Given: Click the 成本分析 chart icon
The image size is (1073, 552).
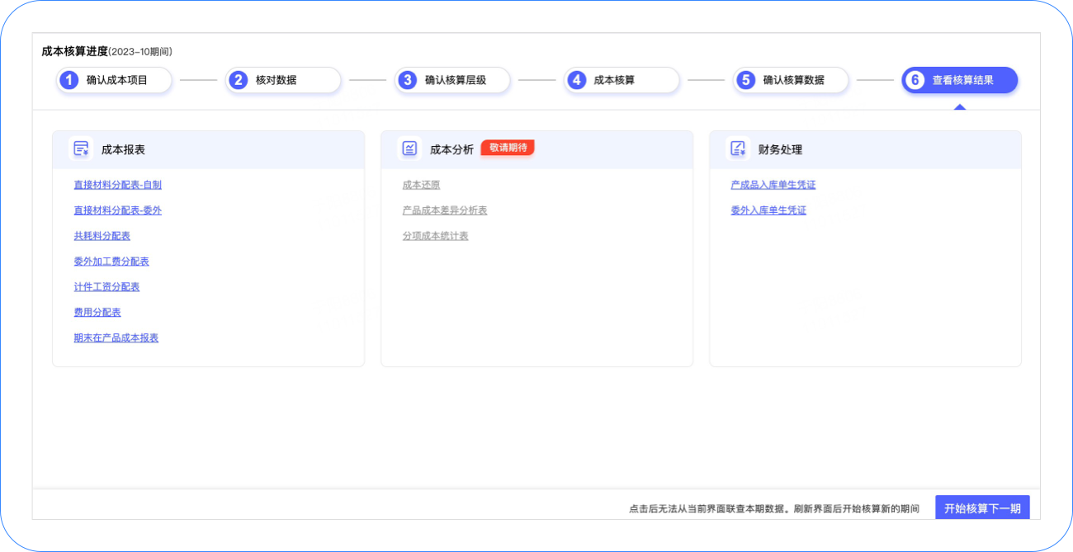Looking at the screenshot, I should click(x=409, y=149).
